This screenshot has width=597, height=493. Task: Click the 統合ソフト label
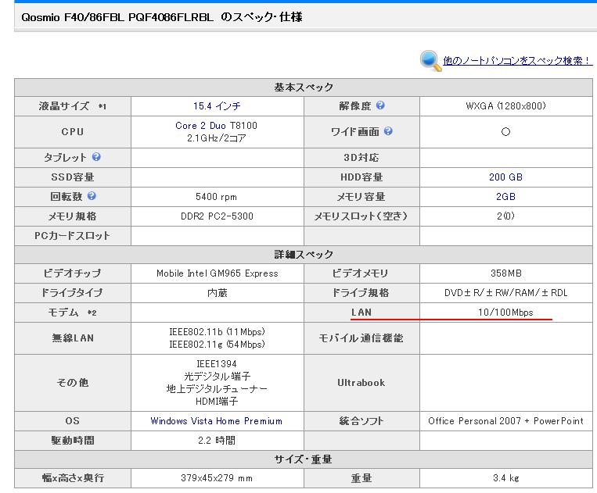[361, 421]
